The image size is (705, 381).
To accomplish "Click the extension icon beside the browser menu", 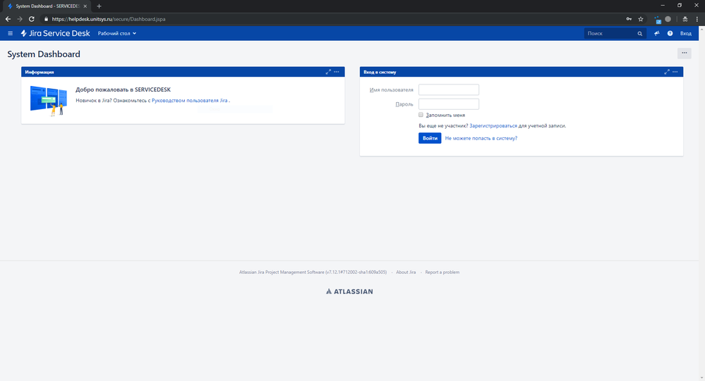I will point(685,19).
